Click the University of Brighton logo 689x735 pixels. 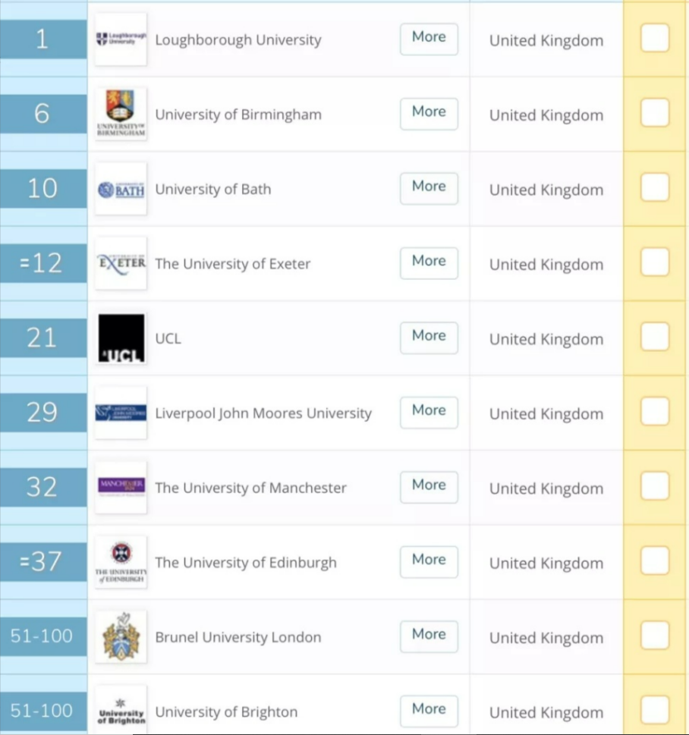click(x=121, y=711)
